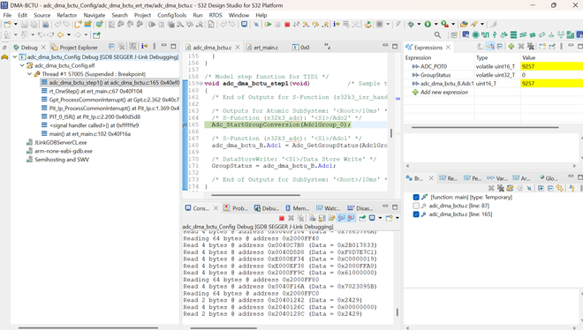The width and height of the screenshot is (583, 330).
Task: Collapse adc_dma_bctu_Config Debug launch node
Action: click(15, 56)
